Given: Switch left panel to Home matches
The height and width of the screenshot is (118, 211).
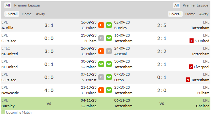Looking at the screenshot, I should coord(27,14).
